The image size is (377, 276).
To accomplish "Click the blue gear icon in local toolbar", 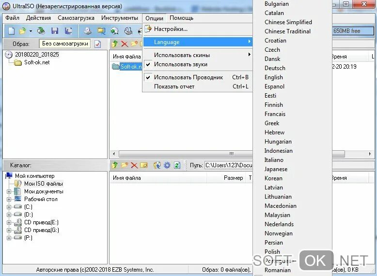I will pos(167,165).
